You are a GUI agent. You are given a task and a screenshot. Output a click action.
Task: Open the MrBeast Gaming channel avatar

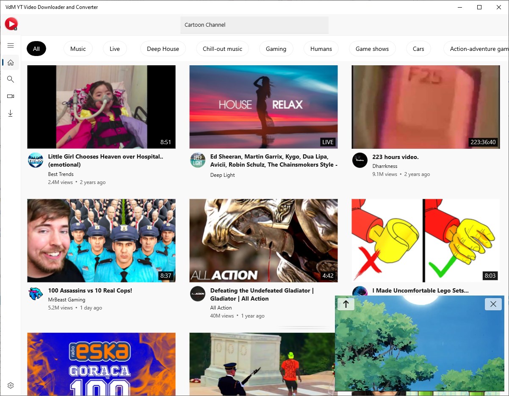(36, 294)
